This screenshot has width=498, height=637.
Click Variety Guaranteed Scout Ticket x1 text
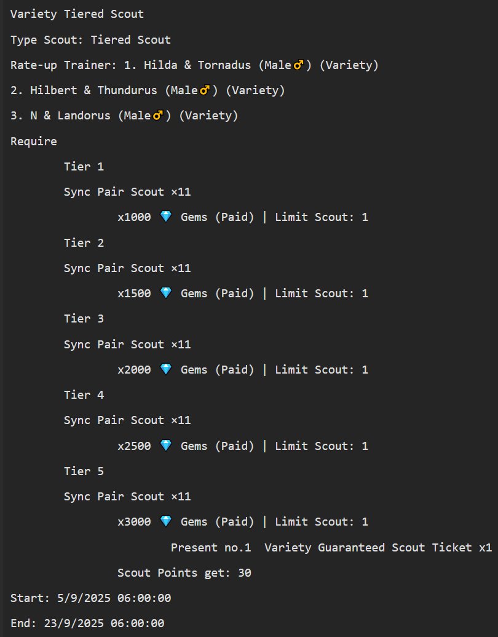coord(378,548)
